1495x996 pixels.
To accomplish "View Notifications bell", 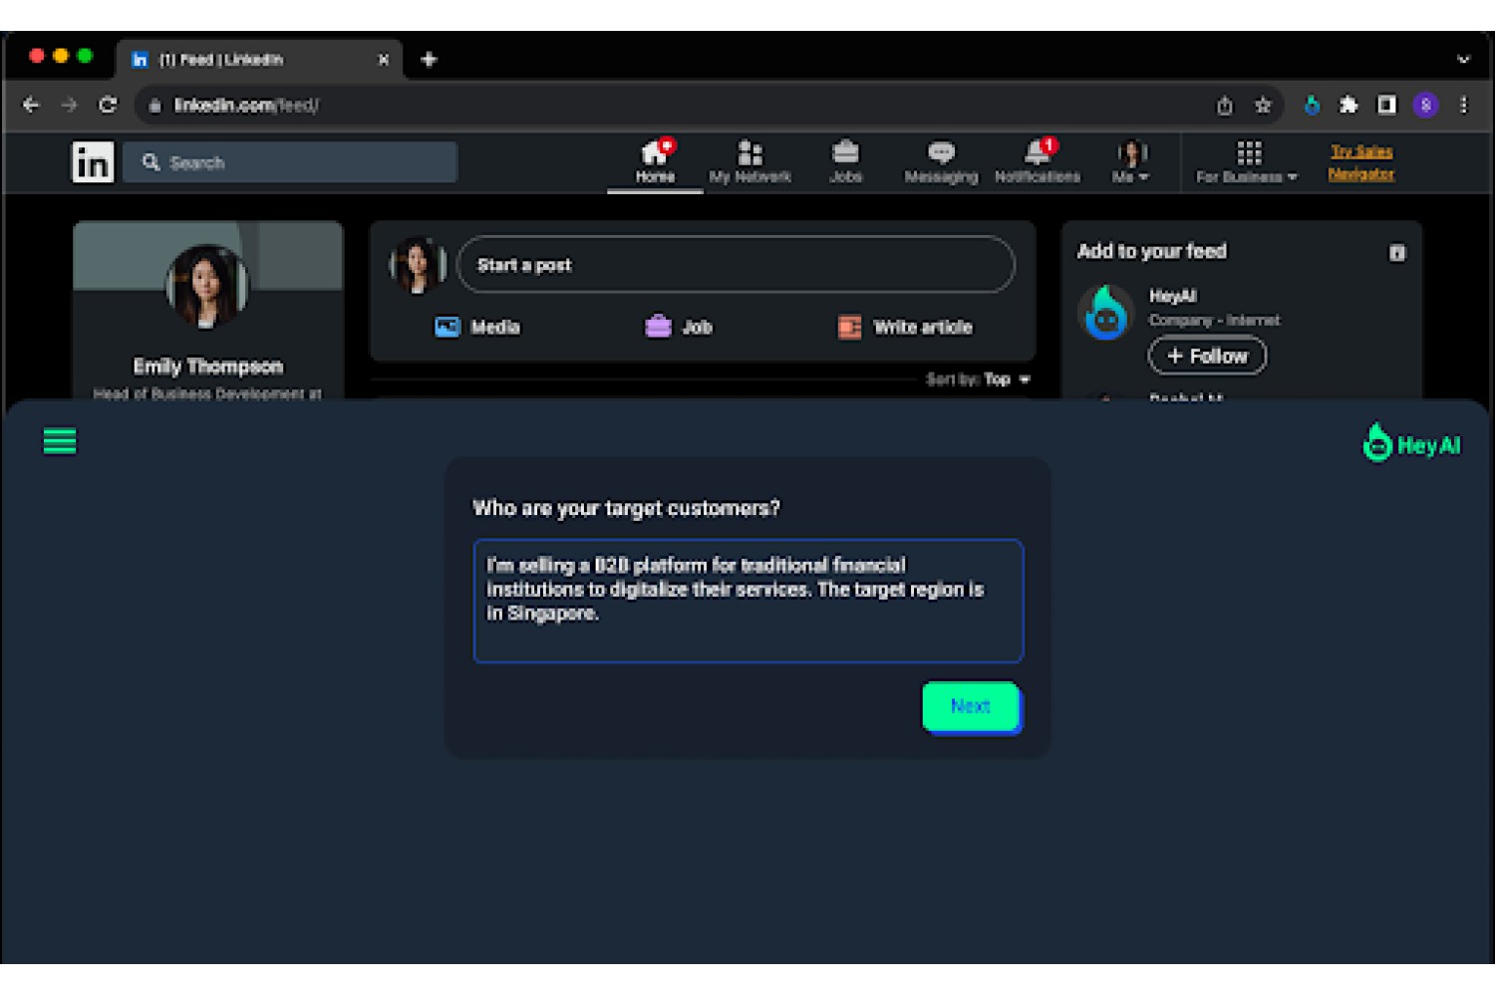I will pyautogui.click(x=1037, y=162).
